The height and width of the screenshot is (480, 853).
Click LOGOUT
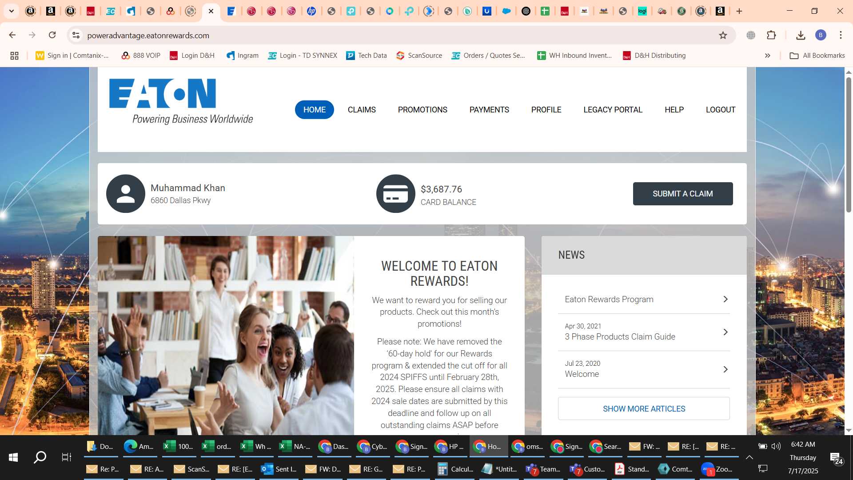(721, 110)
